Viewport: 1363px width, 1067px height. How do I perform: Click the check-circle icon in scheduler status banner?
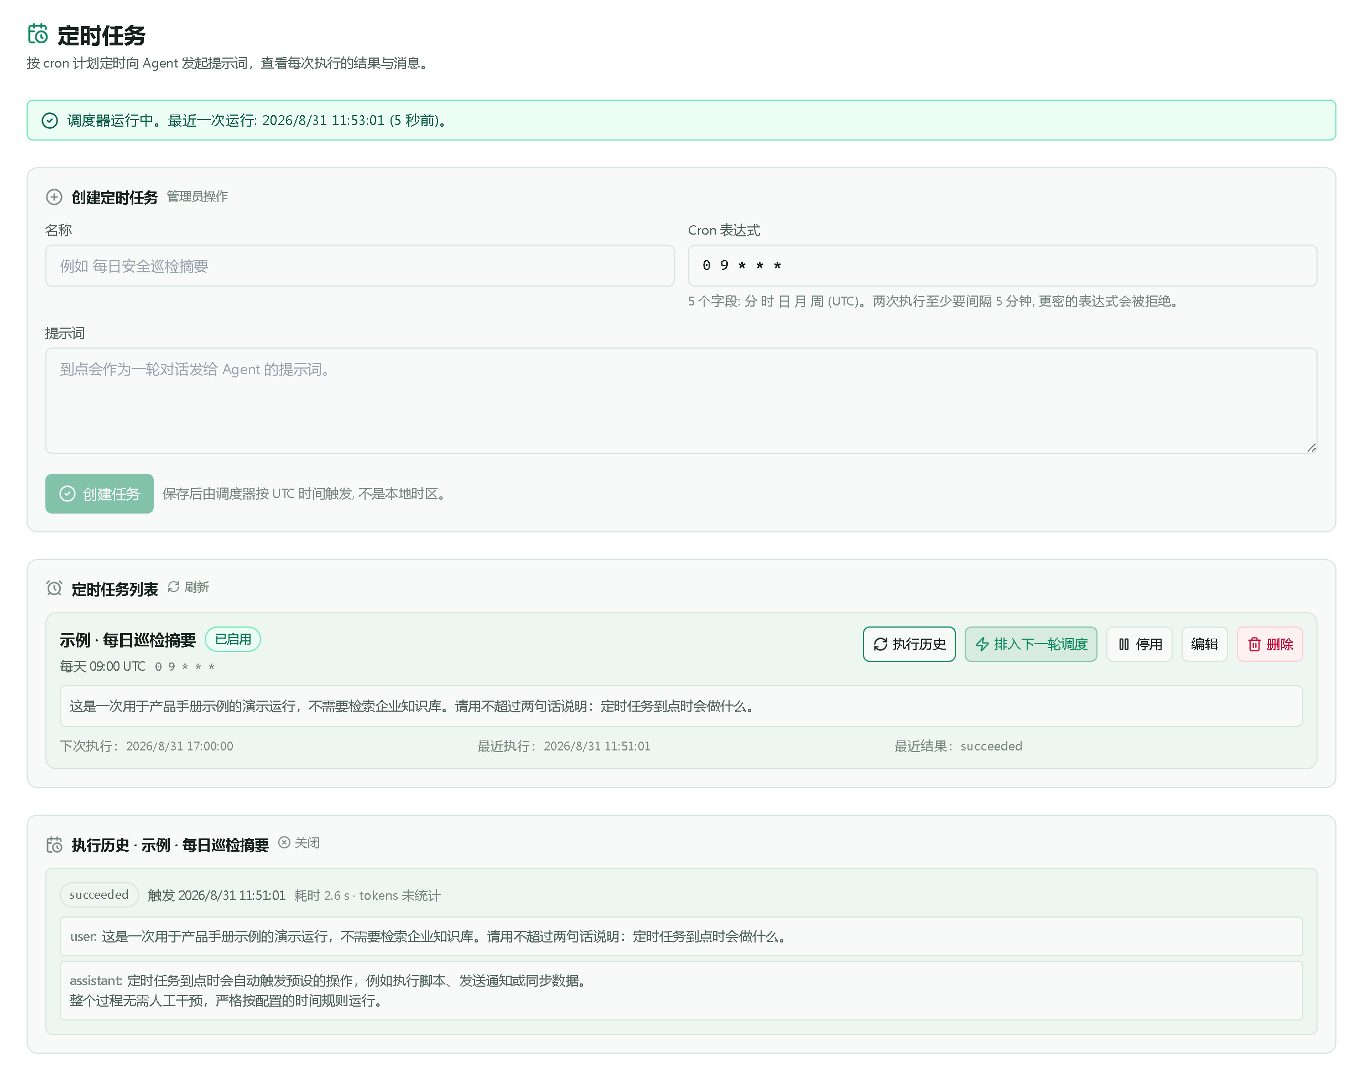(x=50, y=121)
